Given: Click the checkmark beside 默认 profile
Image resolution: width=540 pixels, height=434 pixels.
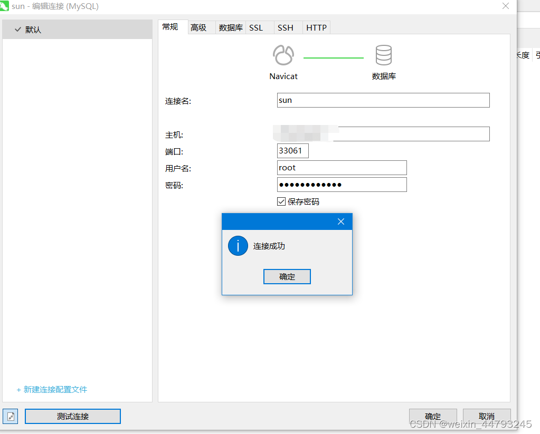Looking at the screenshot, I should click(x=17, y=29).
